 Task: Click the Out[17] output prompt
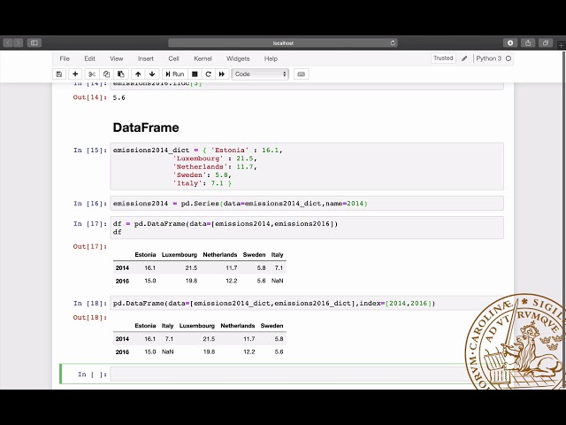pyautogui.click(x=90, y=246)
